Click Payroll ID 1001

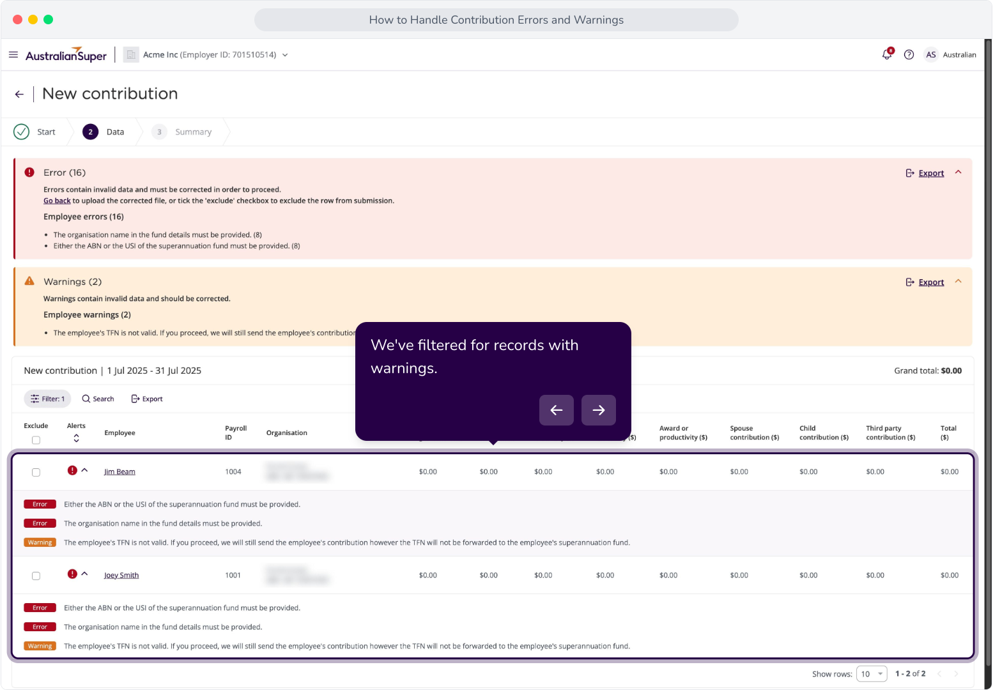click(233, 576)
